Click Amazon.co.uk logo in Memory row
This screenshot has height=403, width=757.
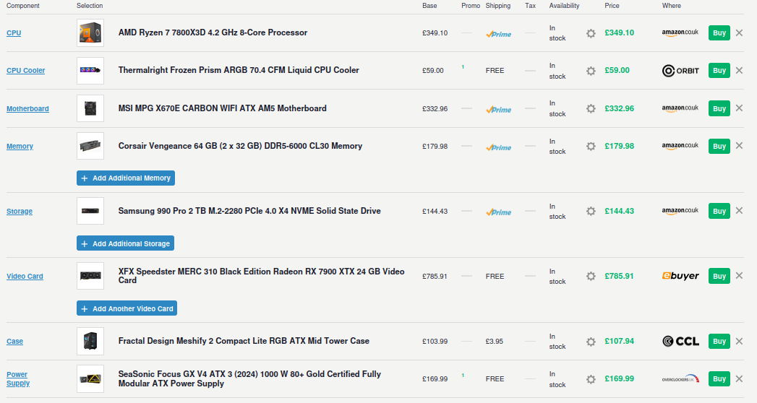point(680,146)
